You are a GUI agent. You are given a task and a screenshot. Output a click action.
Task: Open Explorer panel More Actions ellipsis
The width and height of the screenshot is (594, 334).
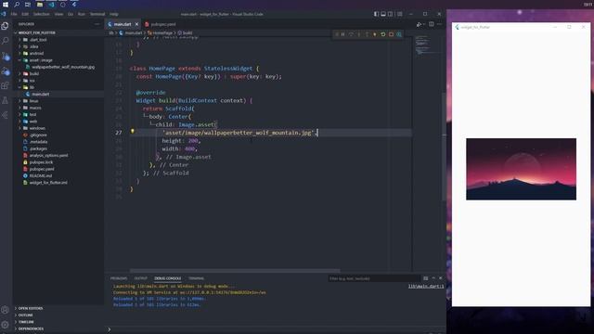[97, 24]
